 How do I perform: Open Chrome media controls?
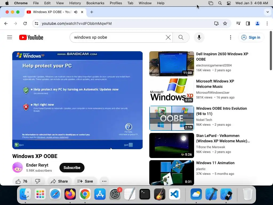click(238, 23)
